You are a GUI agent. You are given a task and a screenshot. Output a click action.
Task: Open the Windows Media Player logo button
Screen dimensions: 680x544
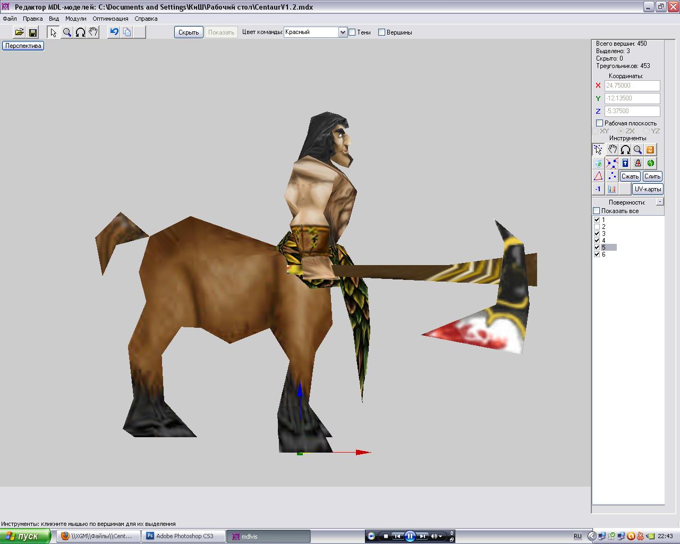(x=371, y=536)
